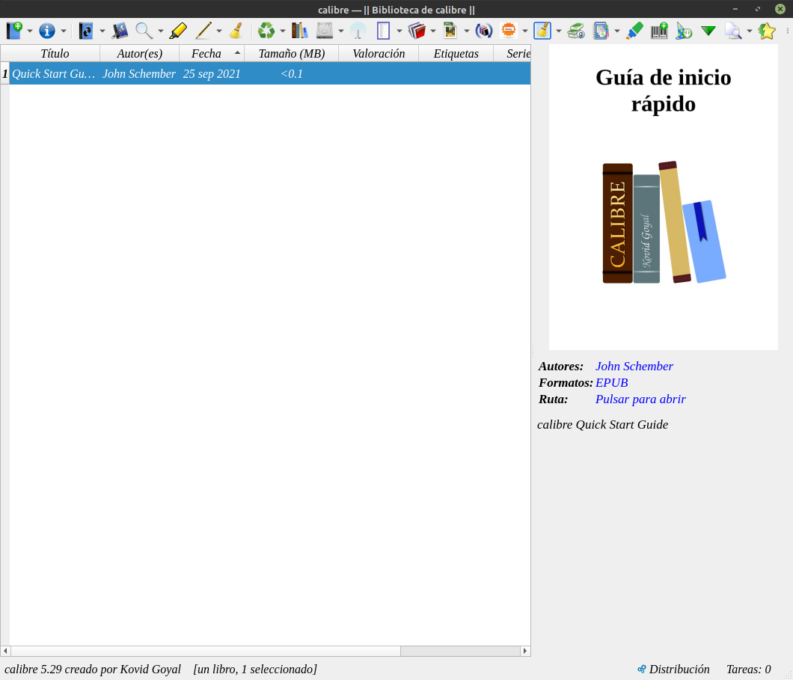Screen dimensions: 793x680
Task: Expand the Edit metadata pencil dropdown arrow
Action: [x=219, y=31]
